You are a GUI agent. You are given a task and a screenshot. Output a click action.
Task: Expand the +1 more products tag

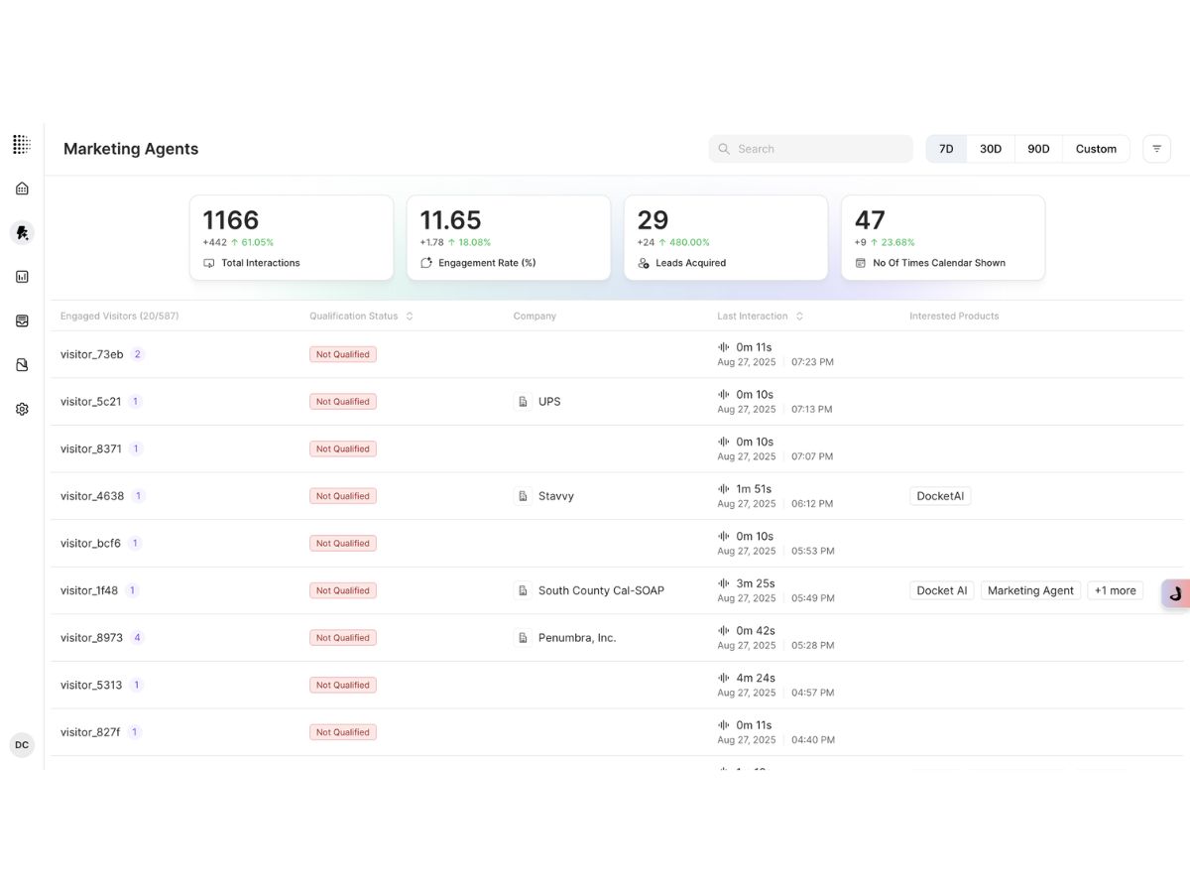click(1115, 590)
